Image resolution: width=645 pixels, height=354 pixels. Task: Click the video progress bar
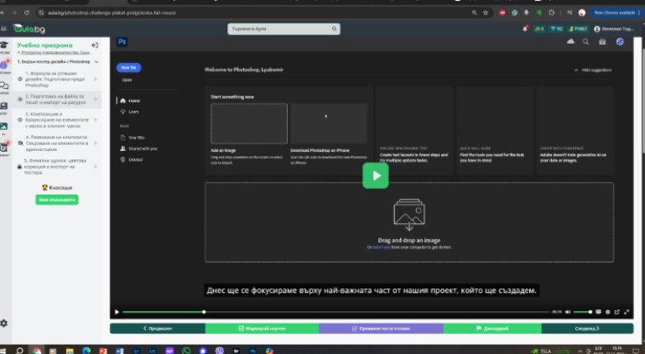tap(336, 312)
